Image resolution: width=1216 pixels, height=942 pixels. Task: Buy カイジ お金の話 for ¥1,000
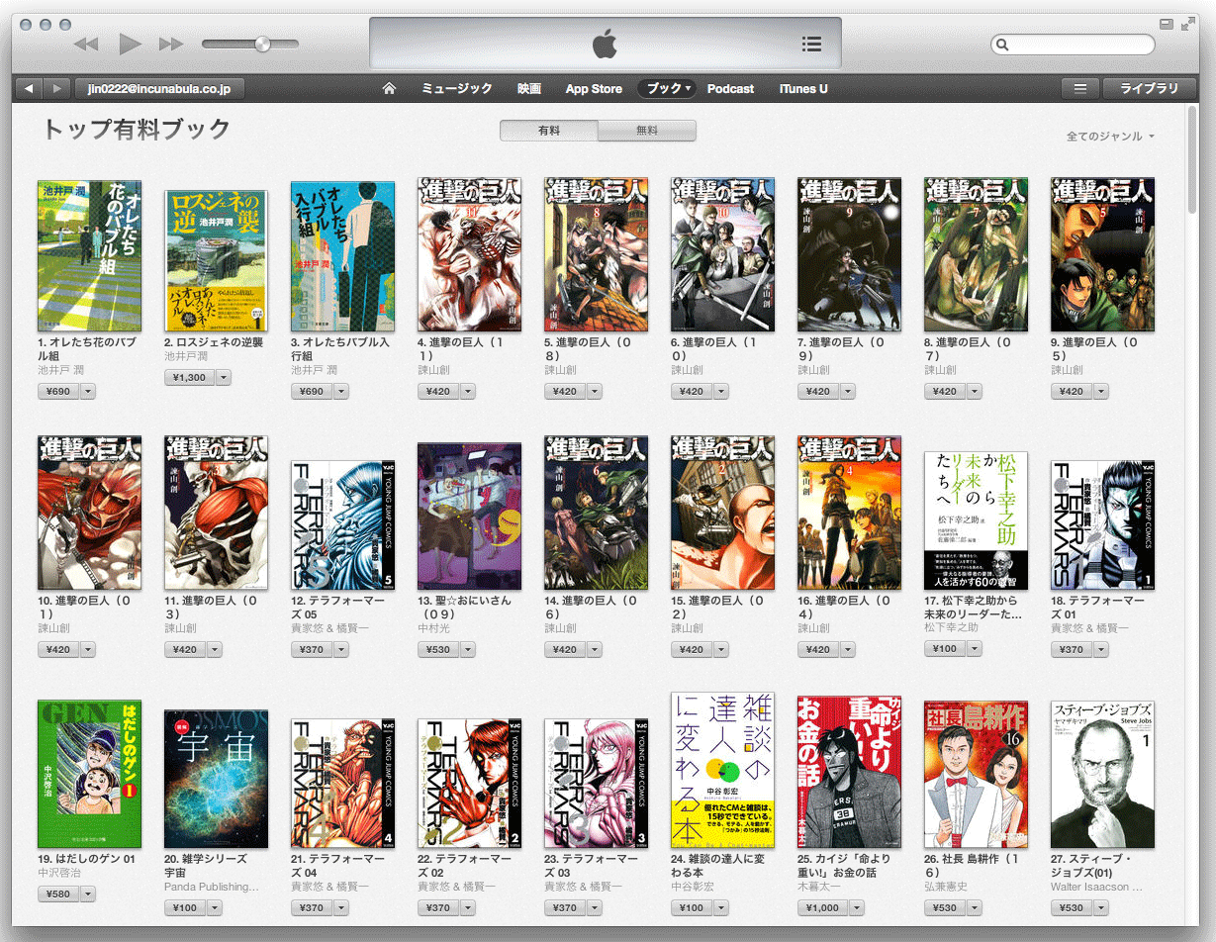821,907
